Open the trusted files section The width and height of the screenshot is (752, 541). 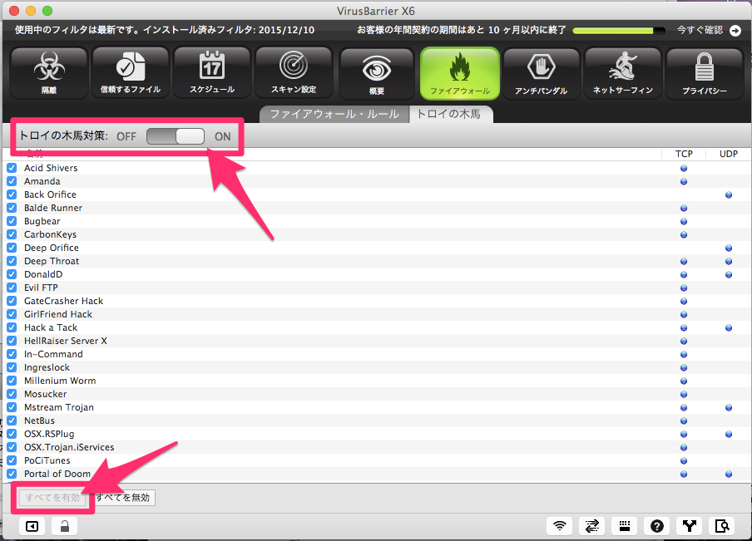click(x=131, y=73)
